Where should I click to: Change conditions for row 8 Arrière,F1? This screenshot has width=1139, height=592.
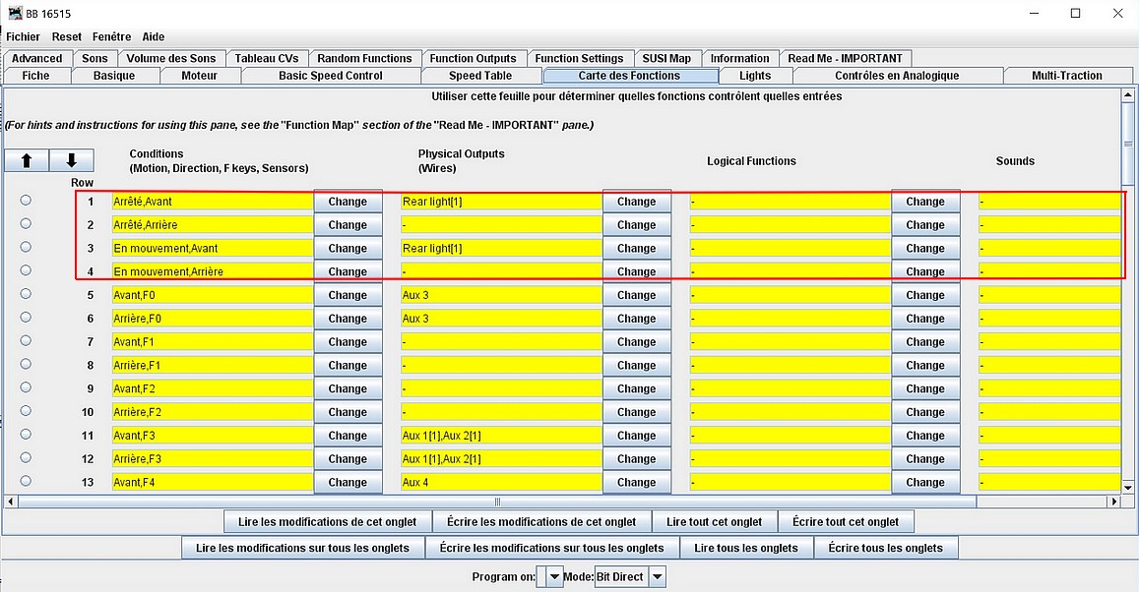348,365
